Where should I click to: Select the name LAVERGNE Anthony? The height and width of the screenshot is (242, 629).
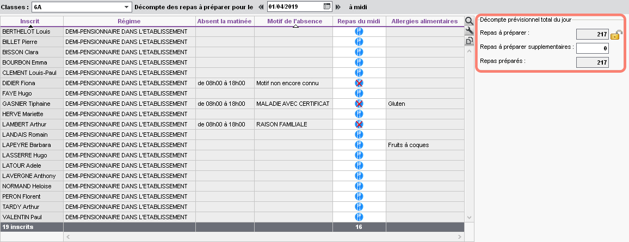tap(29, 176)
